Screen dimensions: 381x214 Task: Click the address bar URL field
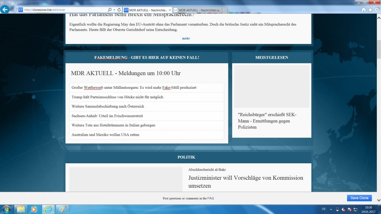point(63,10)
